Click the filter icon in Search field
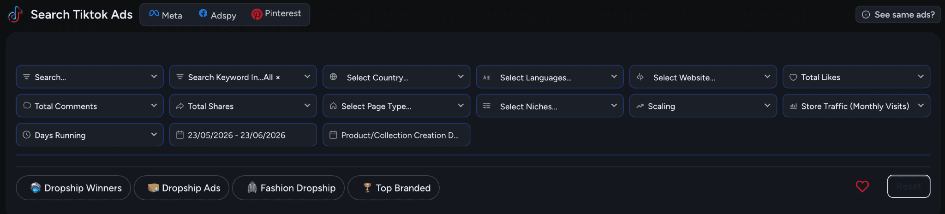The height and width of the screenshot is (214, 945). pos(27,77)
